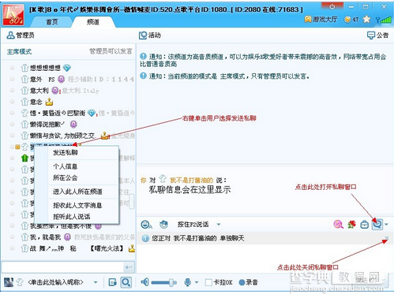
Task: Open 游戏大厅 game hall
Action: coord(321,19)
